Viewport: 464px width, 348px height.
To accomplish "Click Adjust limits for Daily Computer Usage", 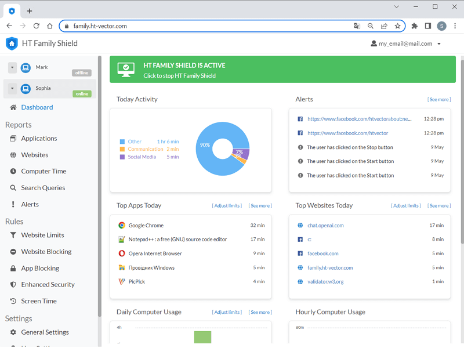I will pos(227,313).
